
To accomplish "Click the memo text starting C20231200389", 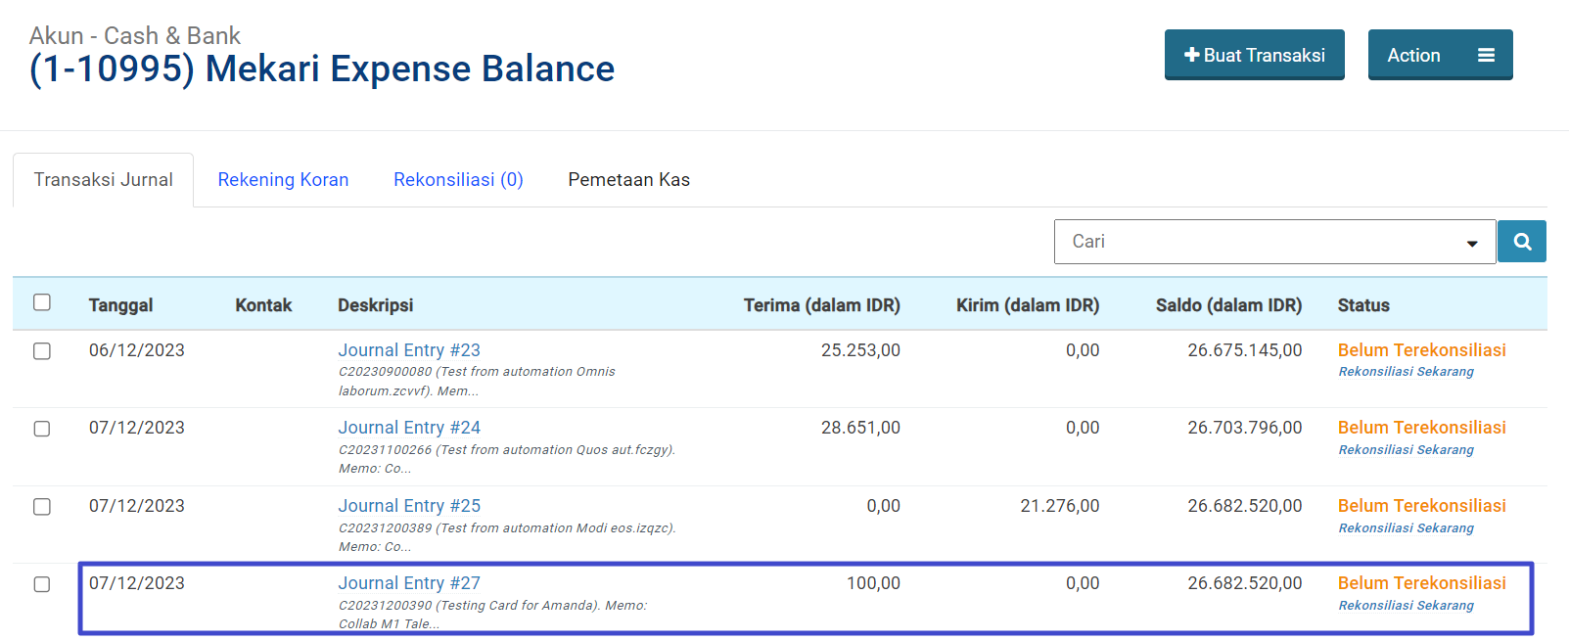I will tap(507, 537).
